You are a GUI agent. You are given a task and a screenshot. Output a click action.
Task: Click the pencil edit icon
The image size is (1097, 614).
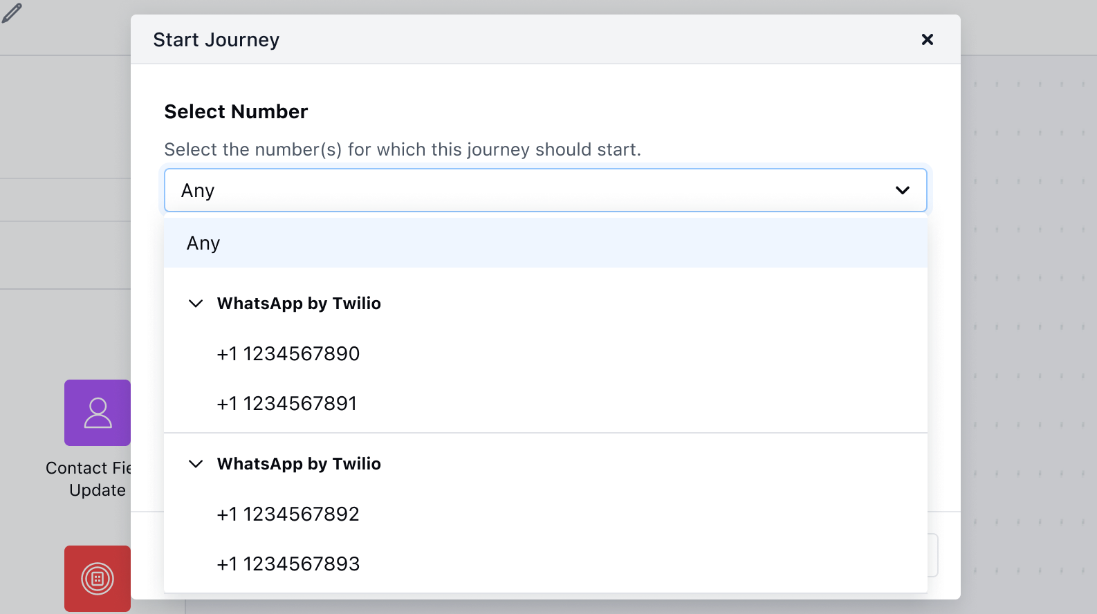[x=12, y=13]
